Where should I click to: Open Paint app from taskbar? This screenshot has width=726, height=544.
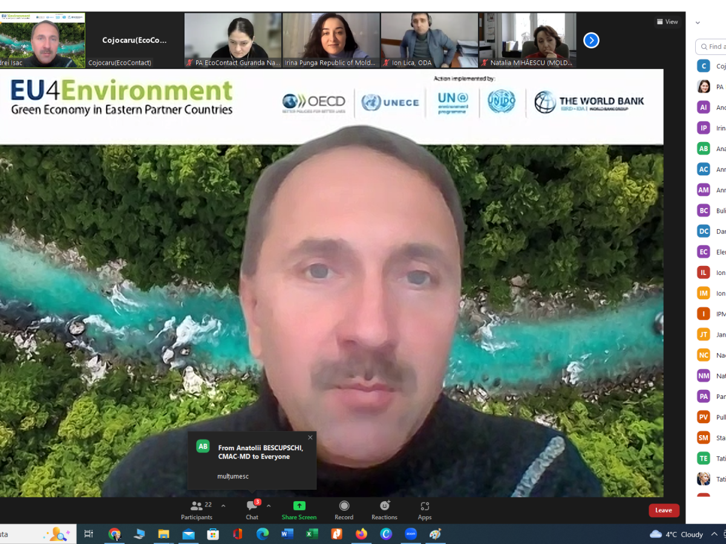(x=435, y=534)
